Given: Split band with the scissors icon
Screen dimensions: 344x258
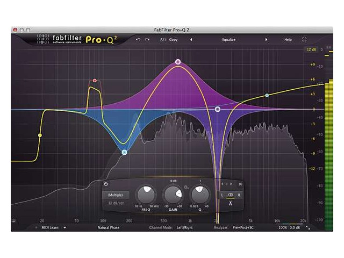Looking at the screenshot, I should coord(231,203).
